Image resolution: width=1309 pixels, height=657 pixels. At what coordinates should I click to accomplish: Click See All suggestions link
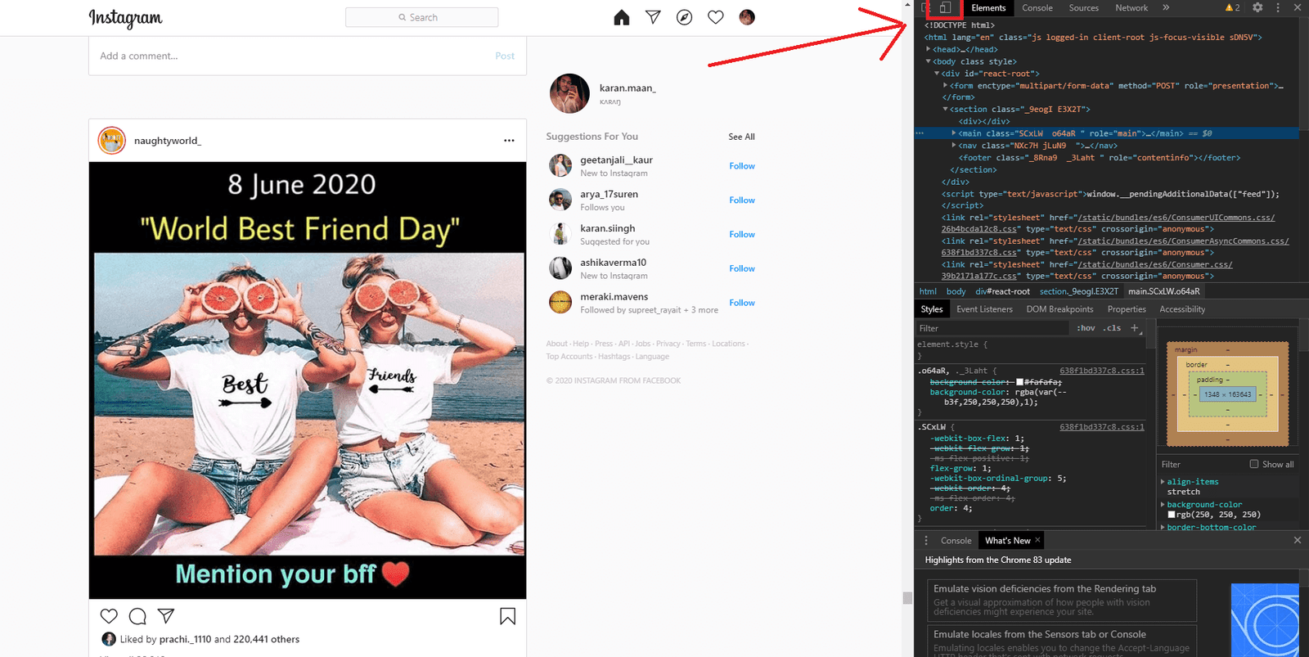[x=741, y=137]
